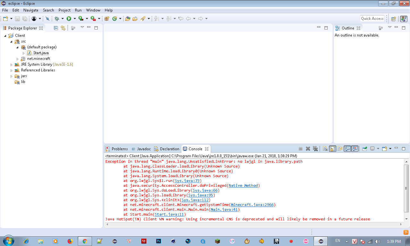Follow the Start.java:11 link in console
Screen dimensions: 410x246
coord(169,214)
